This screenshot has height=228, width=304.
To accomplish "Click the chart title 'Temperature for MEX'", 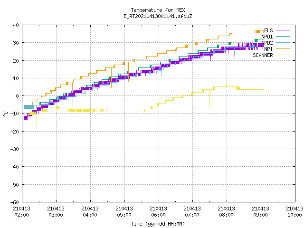I will [158, 10].
